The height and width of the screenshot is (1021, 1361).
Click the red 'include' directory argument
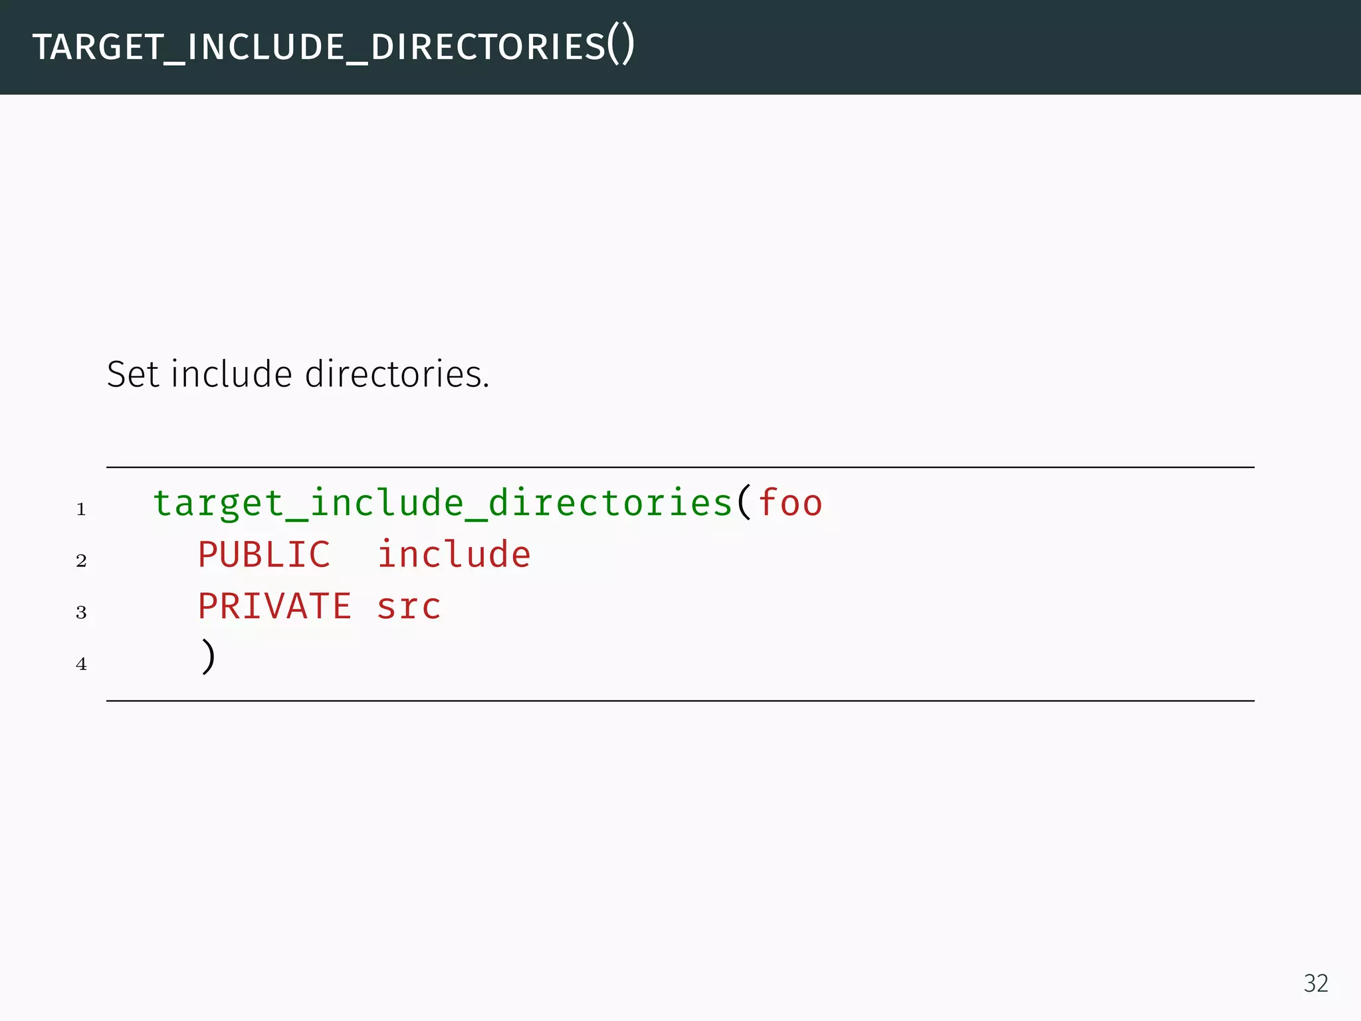pos(454,554)
